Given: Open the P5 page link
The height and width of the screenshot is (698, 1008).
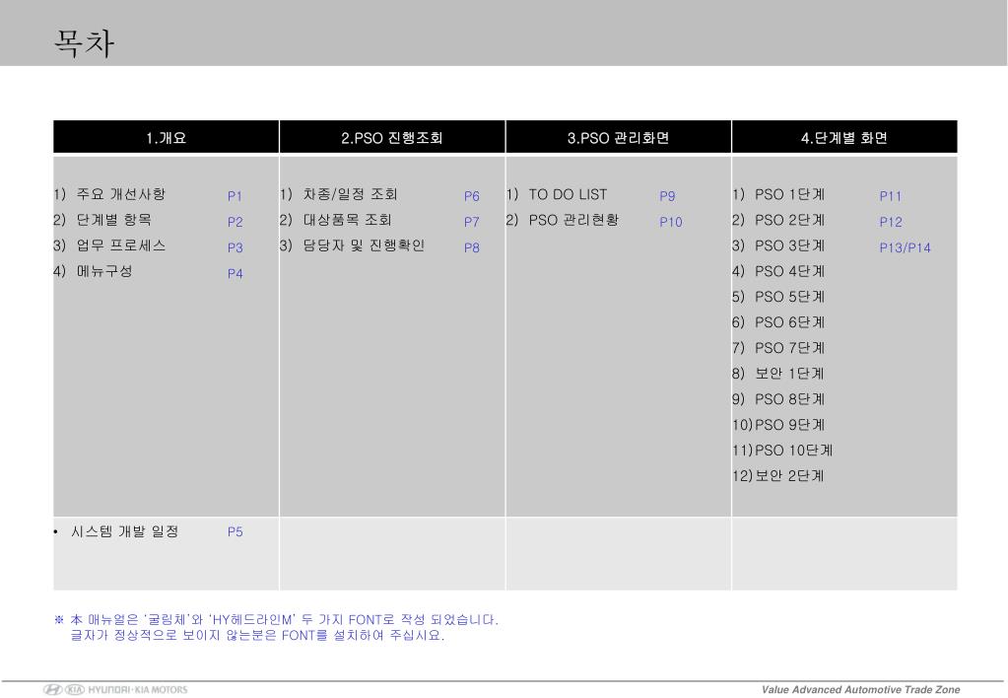Looking at the screenshot, I should 235,531.
